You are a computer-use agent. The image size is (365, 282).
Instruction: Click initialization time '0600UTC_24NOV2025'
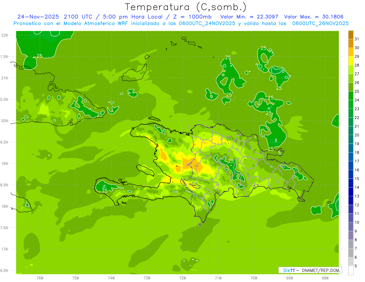[207, 23]
